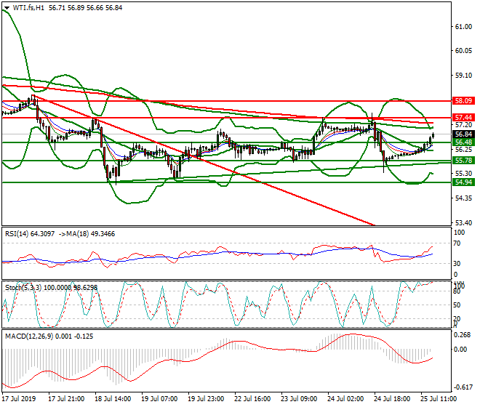Click the 17 Jul 2019 time label
This screenshot has height=407, width=480.
coord(19,399)
